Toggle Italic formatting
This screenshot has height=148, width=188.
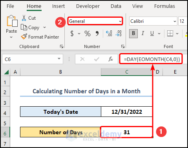[x=143, y=33]
